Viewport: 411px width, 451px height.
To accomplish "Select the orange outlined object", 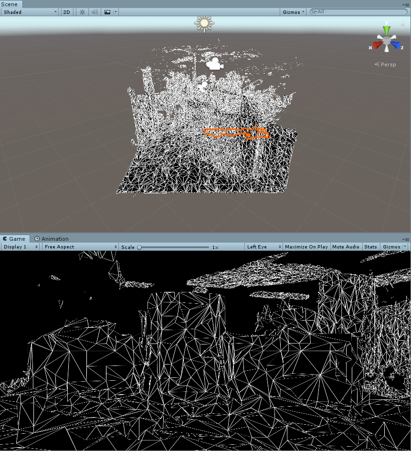I will click(x=237, y=133).
